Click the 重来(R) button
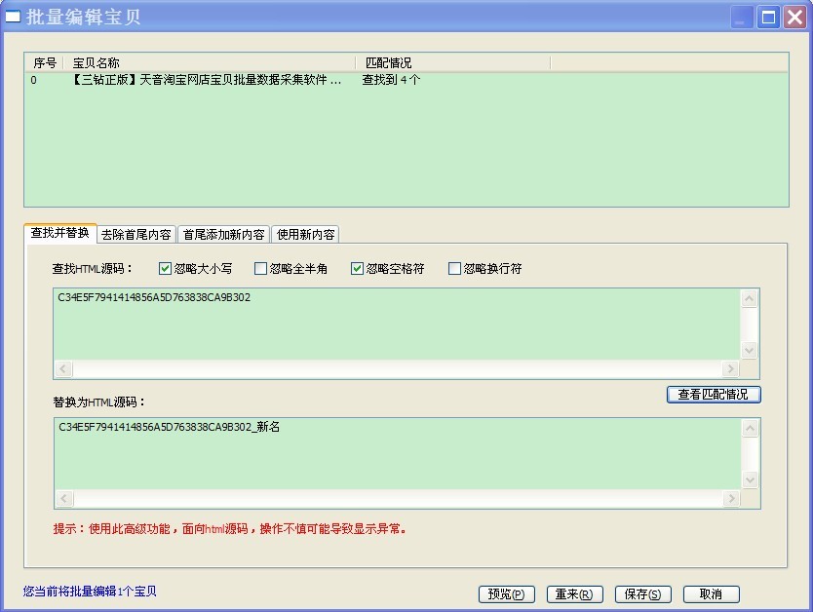The height and width of the screenshot is (612, 813). click(x=574, y=594)
